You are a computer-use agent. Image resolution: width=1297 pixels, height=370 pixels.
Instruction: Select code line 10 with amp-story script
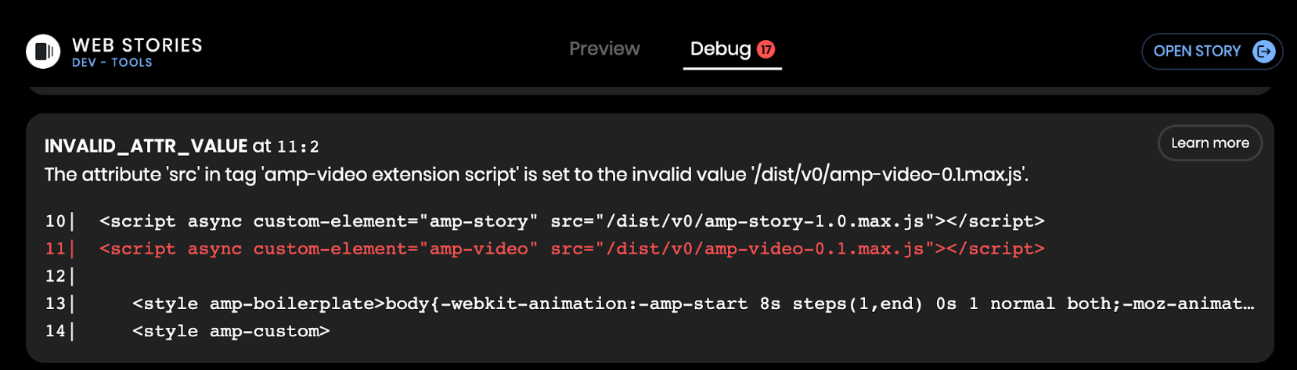click(x=571, y=221)
